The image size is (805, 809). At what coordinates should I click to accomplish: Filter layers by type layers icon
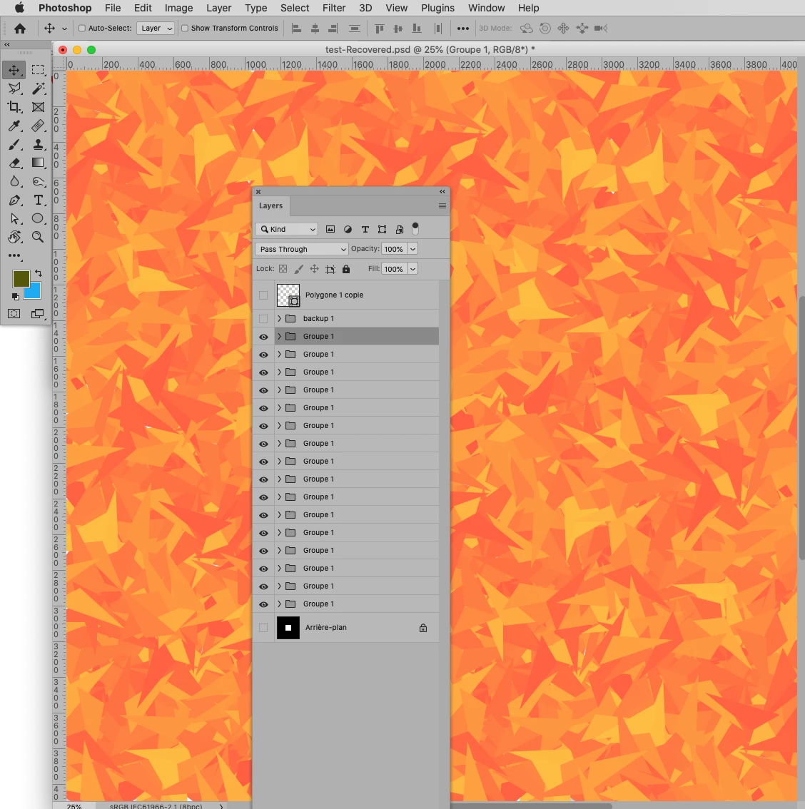coord(365,229)
